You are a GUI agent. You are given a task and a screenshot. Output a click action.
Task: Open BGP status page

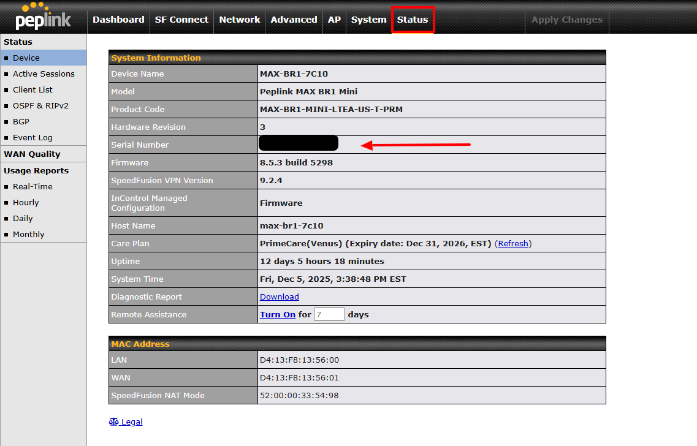tap(43, 122)
